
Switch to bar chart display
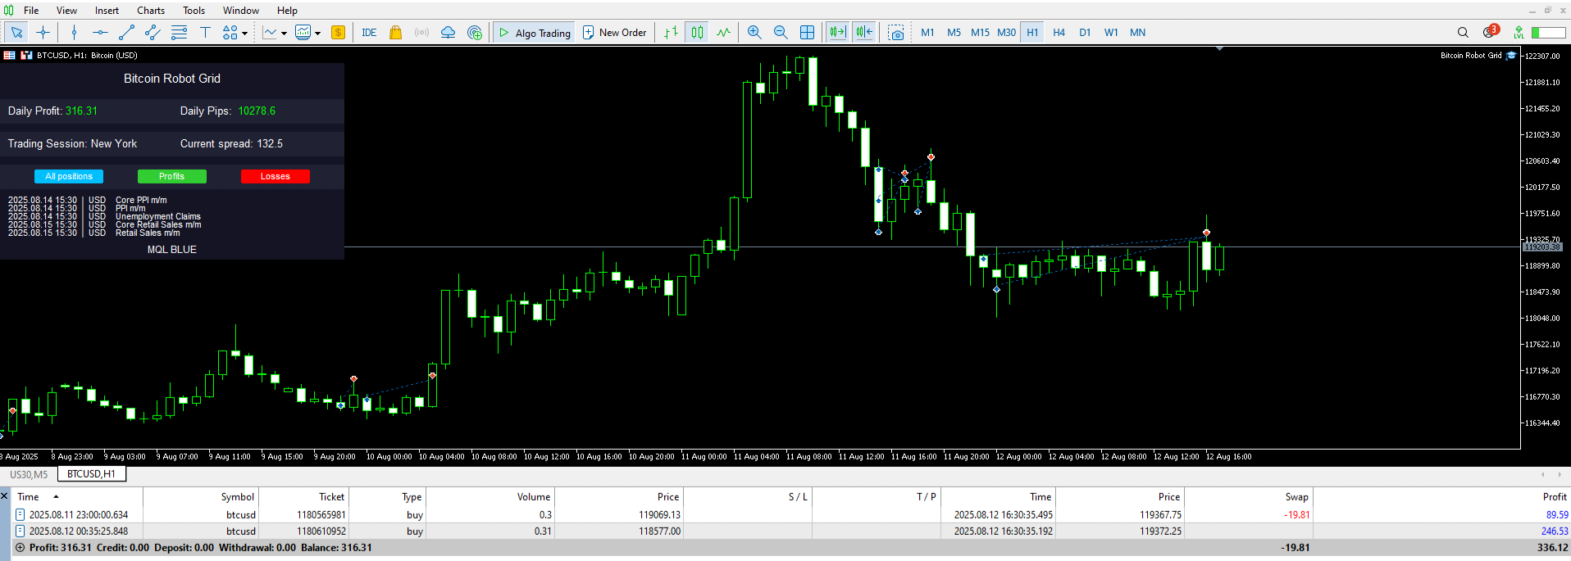pyautogui.click(x=671, y=33)
